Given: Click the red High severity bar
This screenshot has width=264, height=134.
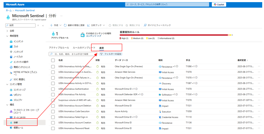Looking at the screenshot, I should (x=174, y=35).
